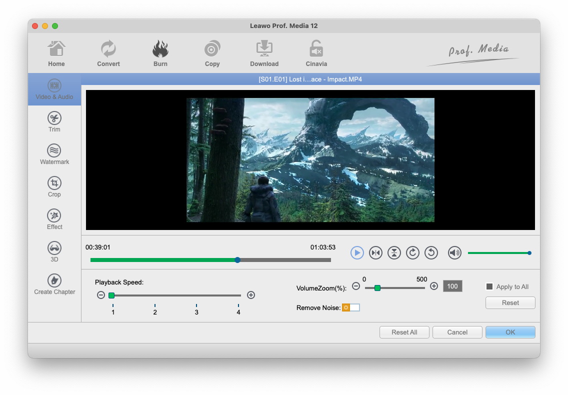This screenshot has height=395, width=568.
Task: Click the horizontal flip icon
Action: click(375, 252)
